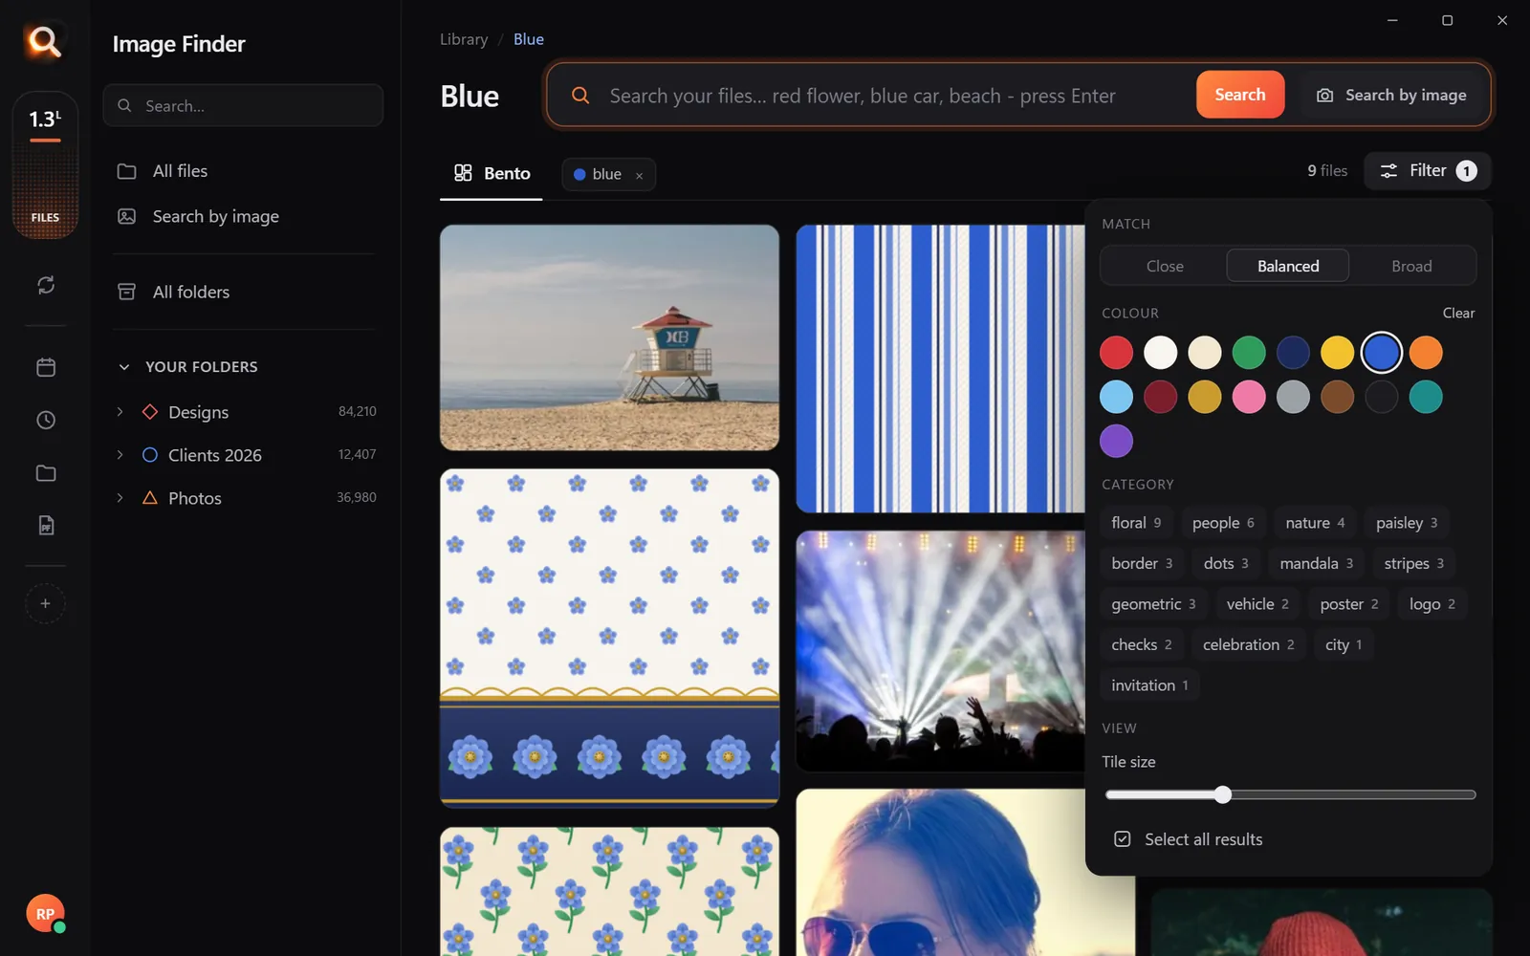The image size is (1530, 956).
Task: Click the Search by image camera button
Action: click(x=1391, y=95)
